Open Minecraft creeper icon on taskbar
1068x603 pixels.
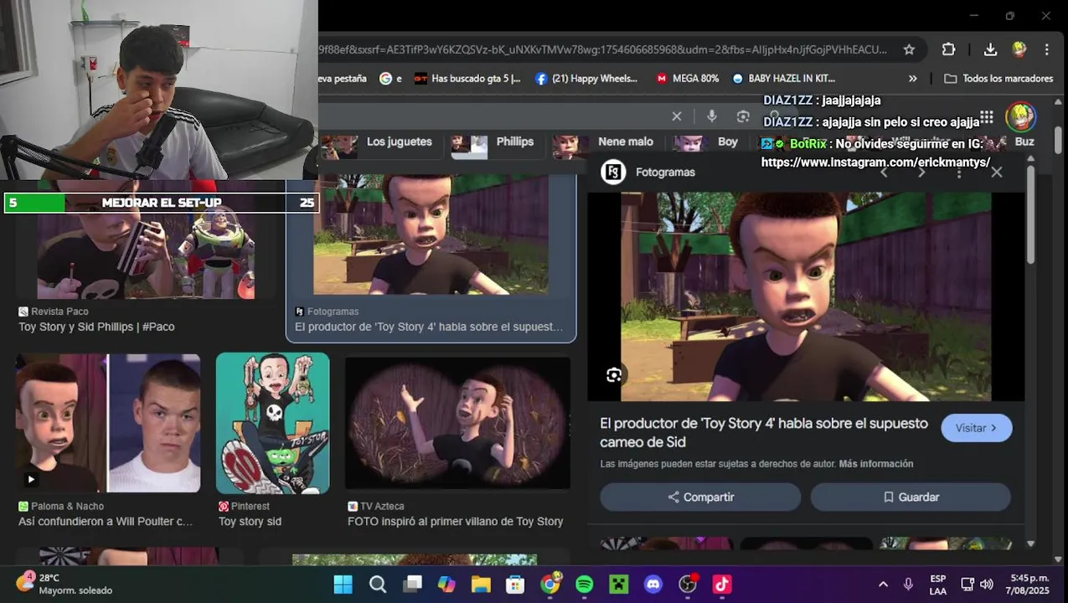coord(619,585)
